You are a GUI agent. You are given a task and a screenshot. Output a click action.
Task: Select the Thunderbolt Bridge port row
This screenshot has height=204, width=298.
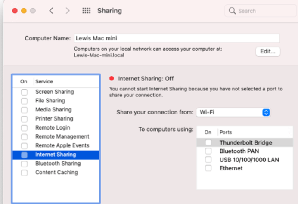click(245, 142)
